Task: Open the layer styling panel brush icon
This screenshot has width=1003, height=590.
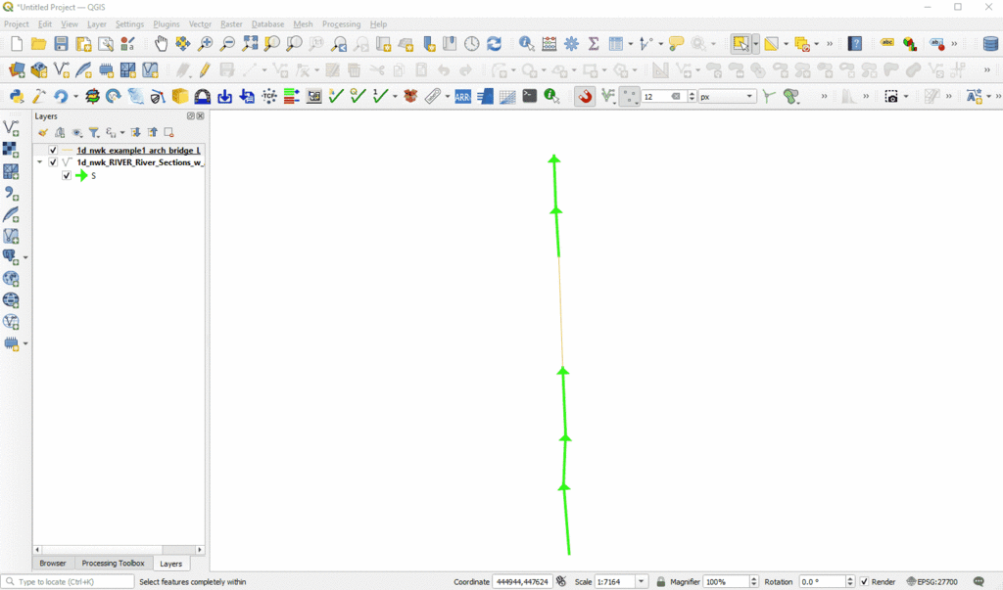Action: click(43, 132)
